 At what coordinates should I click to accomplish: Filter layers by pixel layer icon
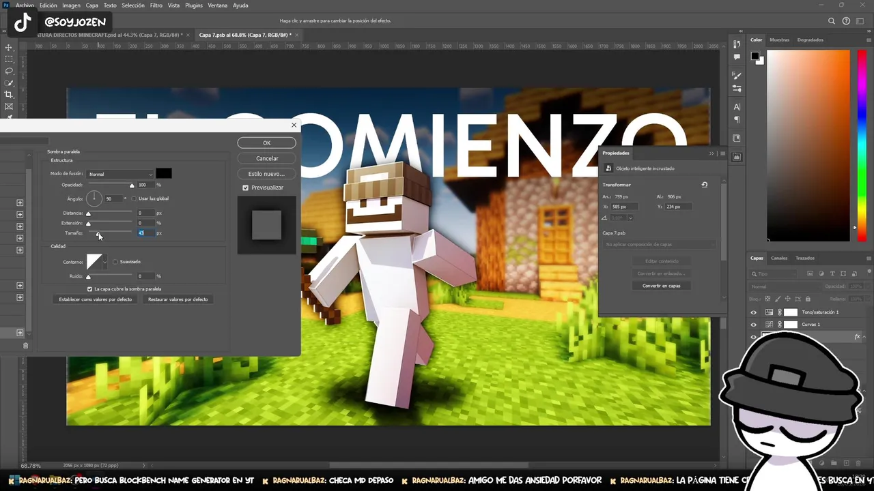[x=810, y=273]
